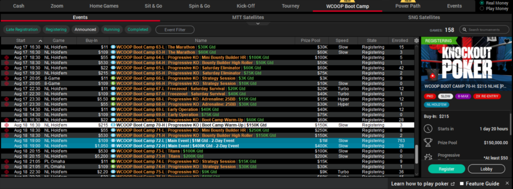Open the Event Filter dropdown
Screen dimensions: 513x189
(175, 29)
